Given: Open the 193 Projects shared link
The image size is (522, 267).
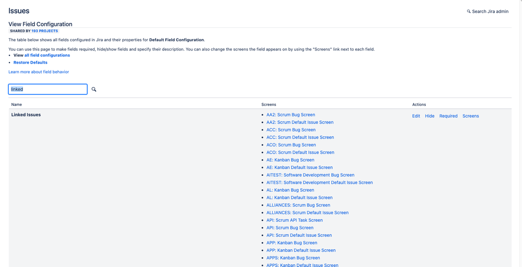Looking at the screenshot, I should coord(44,31).
